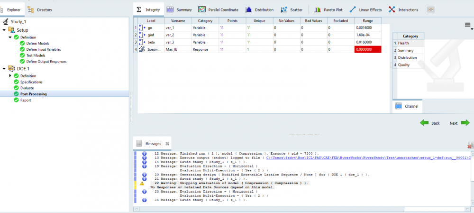
Task: Click the Specim... response icon
Action: [x=142, y=50]
